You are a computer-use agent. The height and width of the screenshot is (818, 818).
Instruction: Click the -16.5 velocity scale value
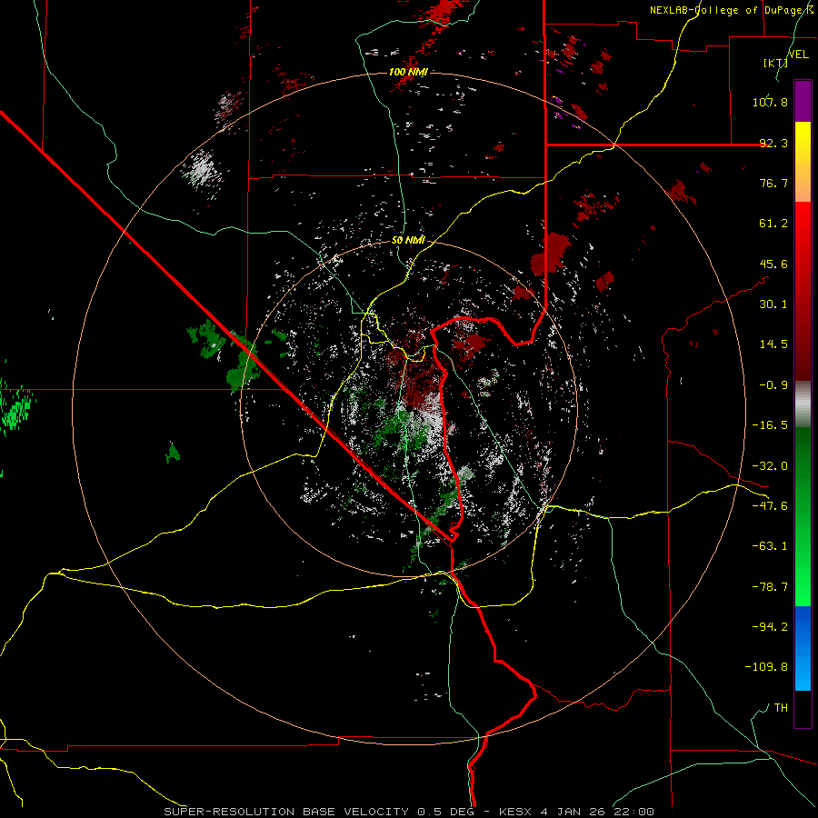point(770,425)
